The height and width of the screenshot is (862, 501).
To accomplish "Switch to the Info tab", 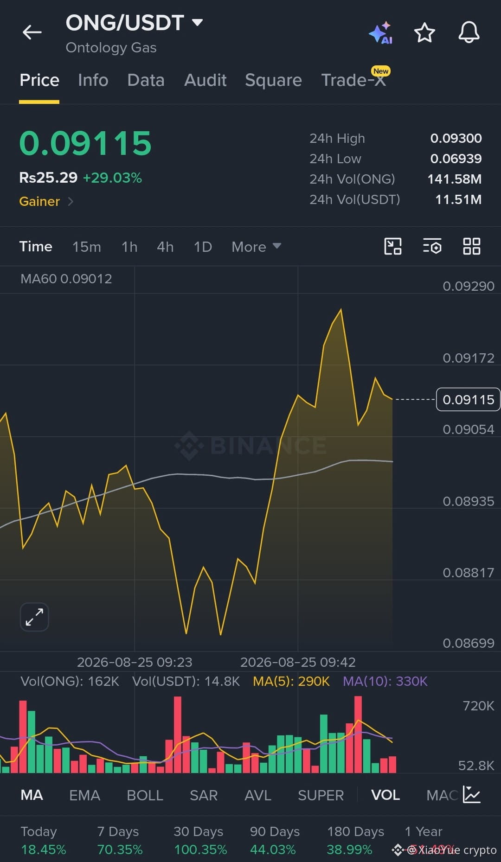I will coord(93,80).
